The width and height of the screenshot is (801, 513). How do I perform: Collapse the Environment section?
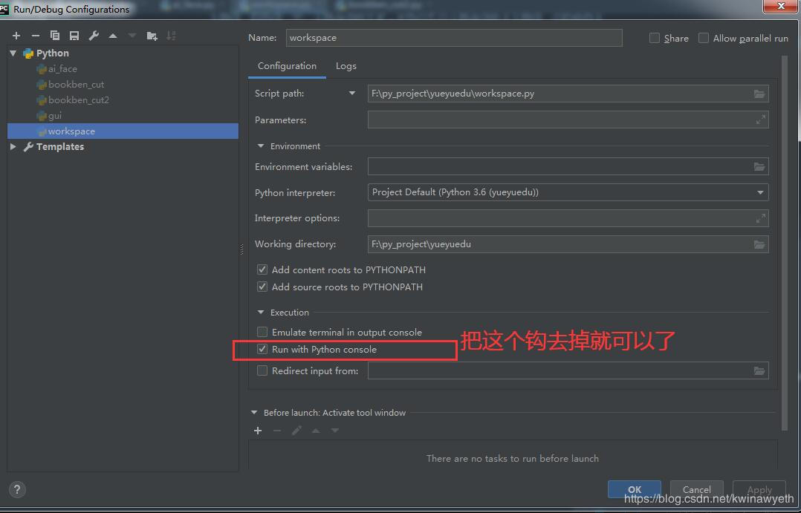point(261,146)
